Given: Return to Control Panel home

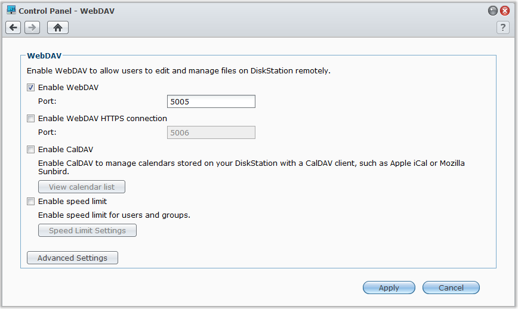Looking at the screenshot, I should point(58,27).
